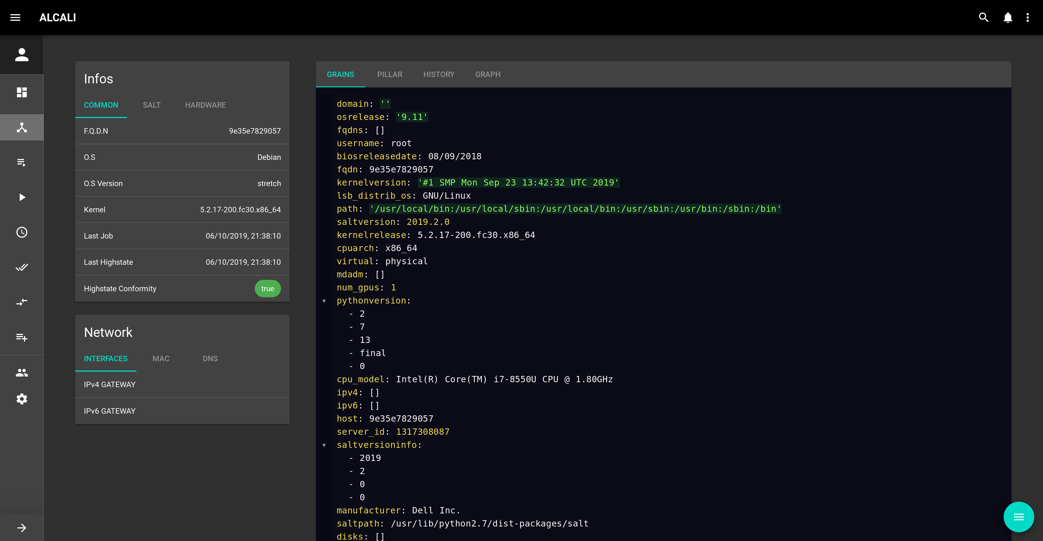Open the settings gear icon
The image size is (1043, 541).
tap(22, 399)
